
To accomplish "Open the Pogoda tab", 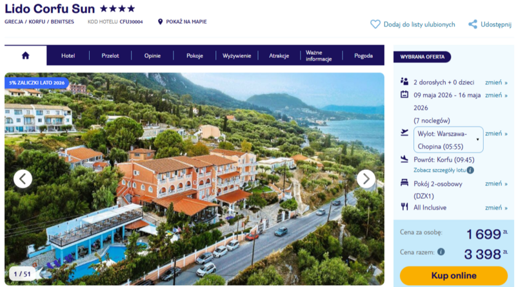I will pyautogui.click(x=363, y=55).
